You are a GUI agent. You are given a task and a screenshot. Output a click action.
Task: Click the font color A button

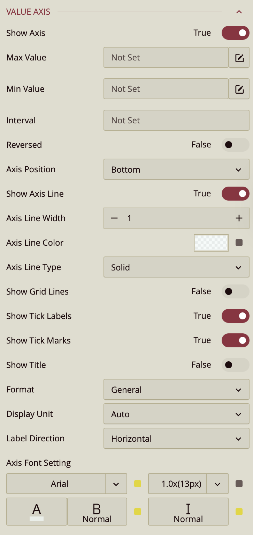pyautogui.click(x=37, y=512)
